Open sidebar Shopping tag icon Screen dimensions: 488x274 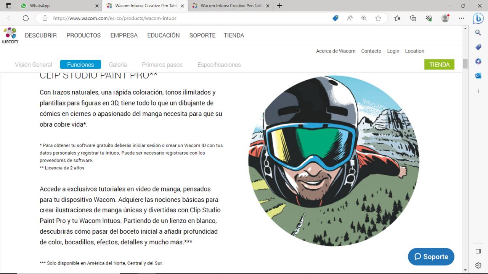(x=478, y=47)
